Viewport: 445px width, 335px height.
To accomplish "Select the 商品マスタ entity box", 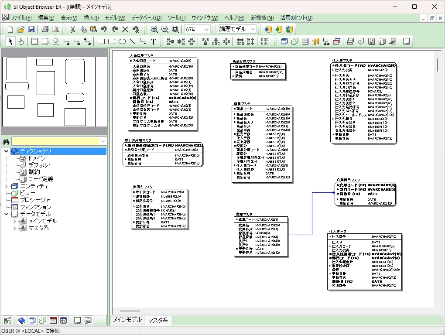I will click(x=261, y=144).
